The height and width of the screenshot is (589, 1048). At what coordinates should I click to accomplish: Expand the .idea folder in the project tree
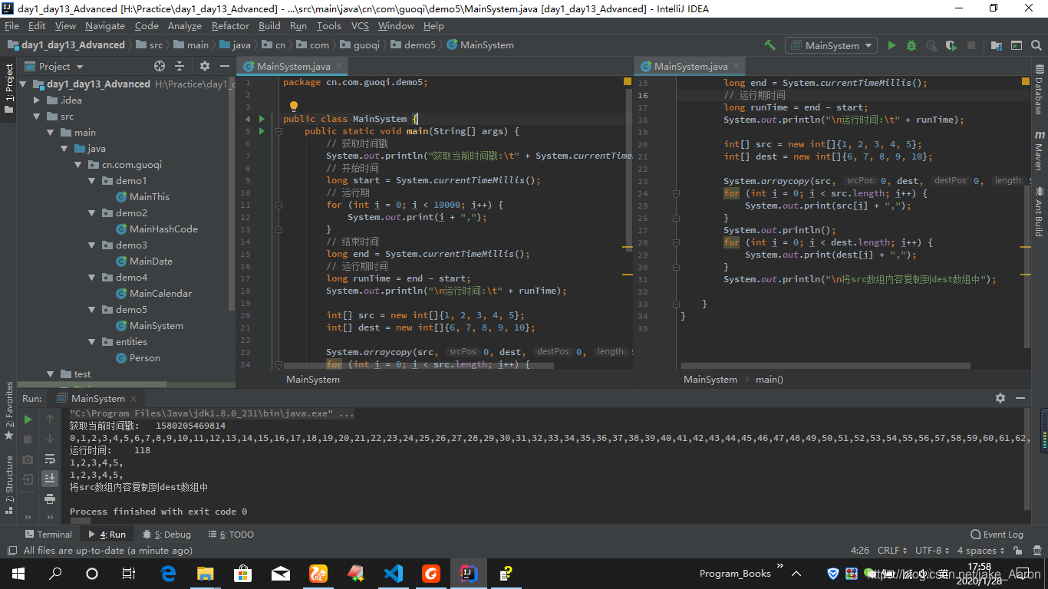(x=37, y=100)
